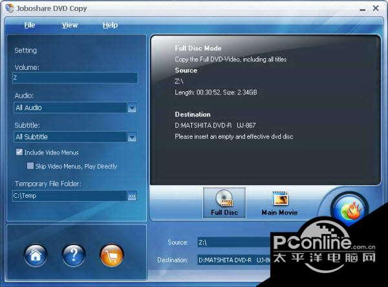The height and width of the screenshot is (287, 388).
Task: Click 'Length: 00:30:52, Size: 2.34GB' text
Action: coord(216,92)
